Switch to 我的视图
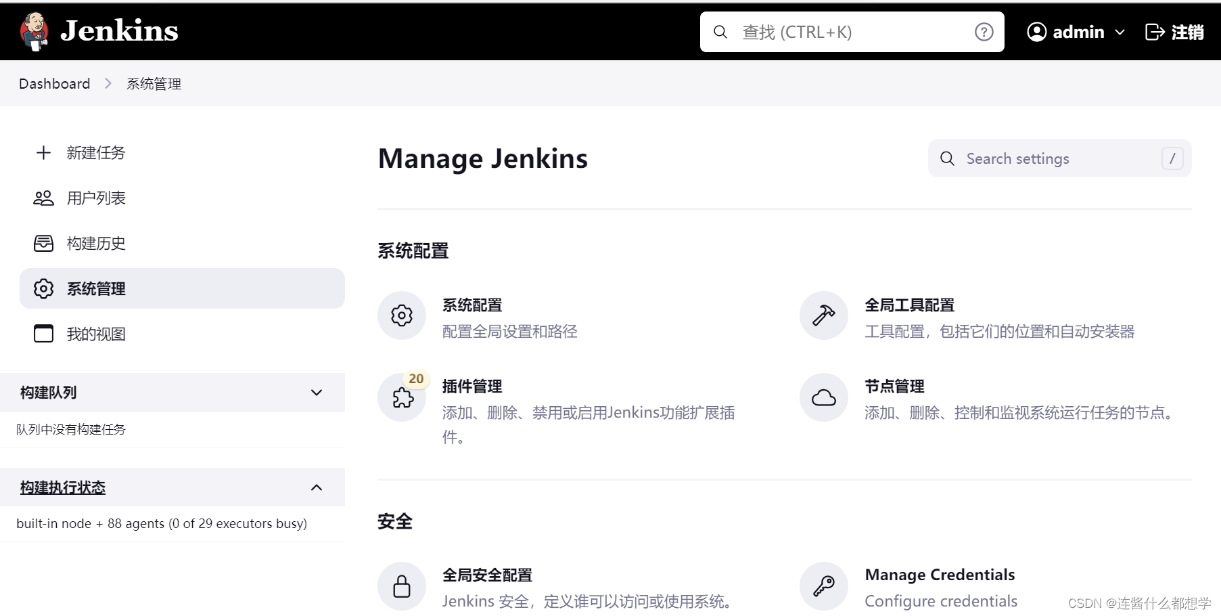 coord(95,333)
